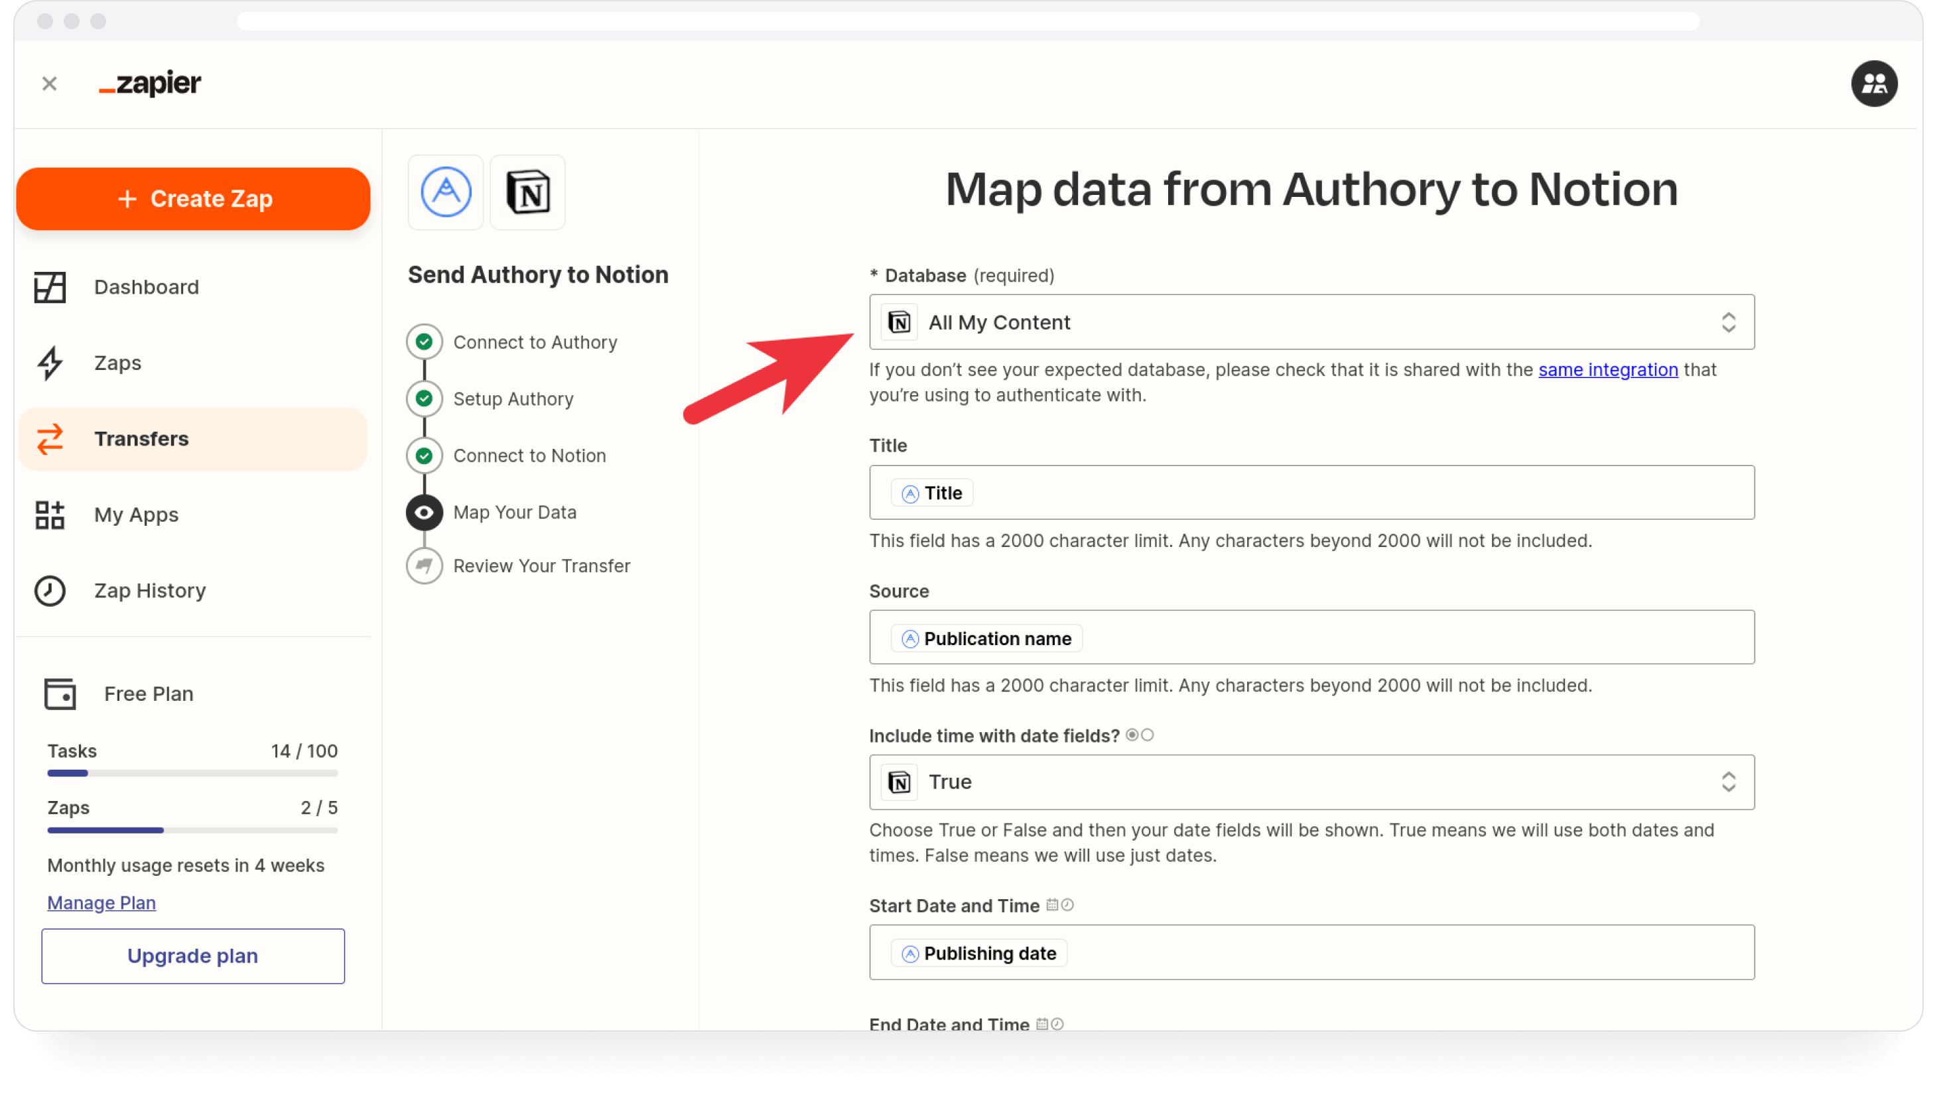The width and height of the screenshot is (1937, 1098).
Task: Click the Free Plan wallet icon
Action: tap(60, 695)
